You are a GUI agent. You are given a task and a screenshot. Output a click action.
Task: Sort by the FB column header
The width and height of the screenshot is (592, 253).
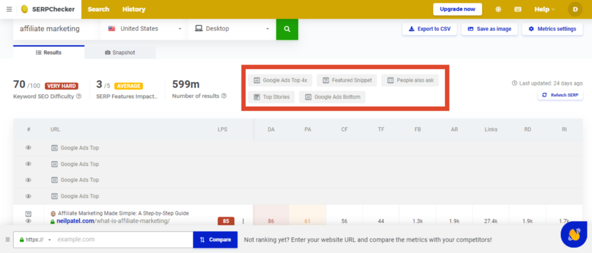click(417, 129)
